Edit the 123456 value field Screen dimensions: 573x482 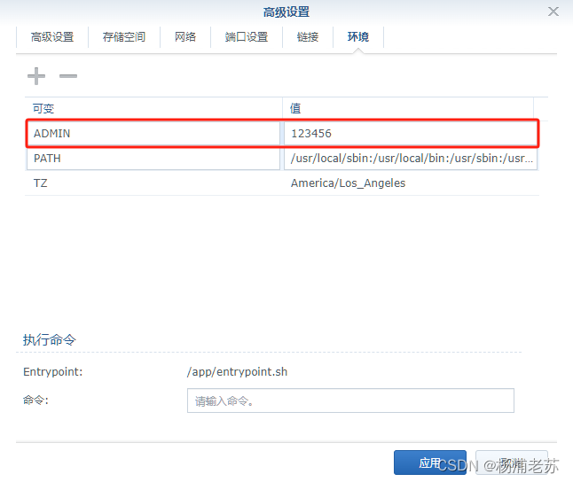click(411, 133)
